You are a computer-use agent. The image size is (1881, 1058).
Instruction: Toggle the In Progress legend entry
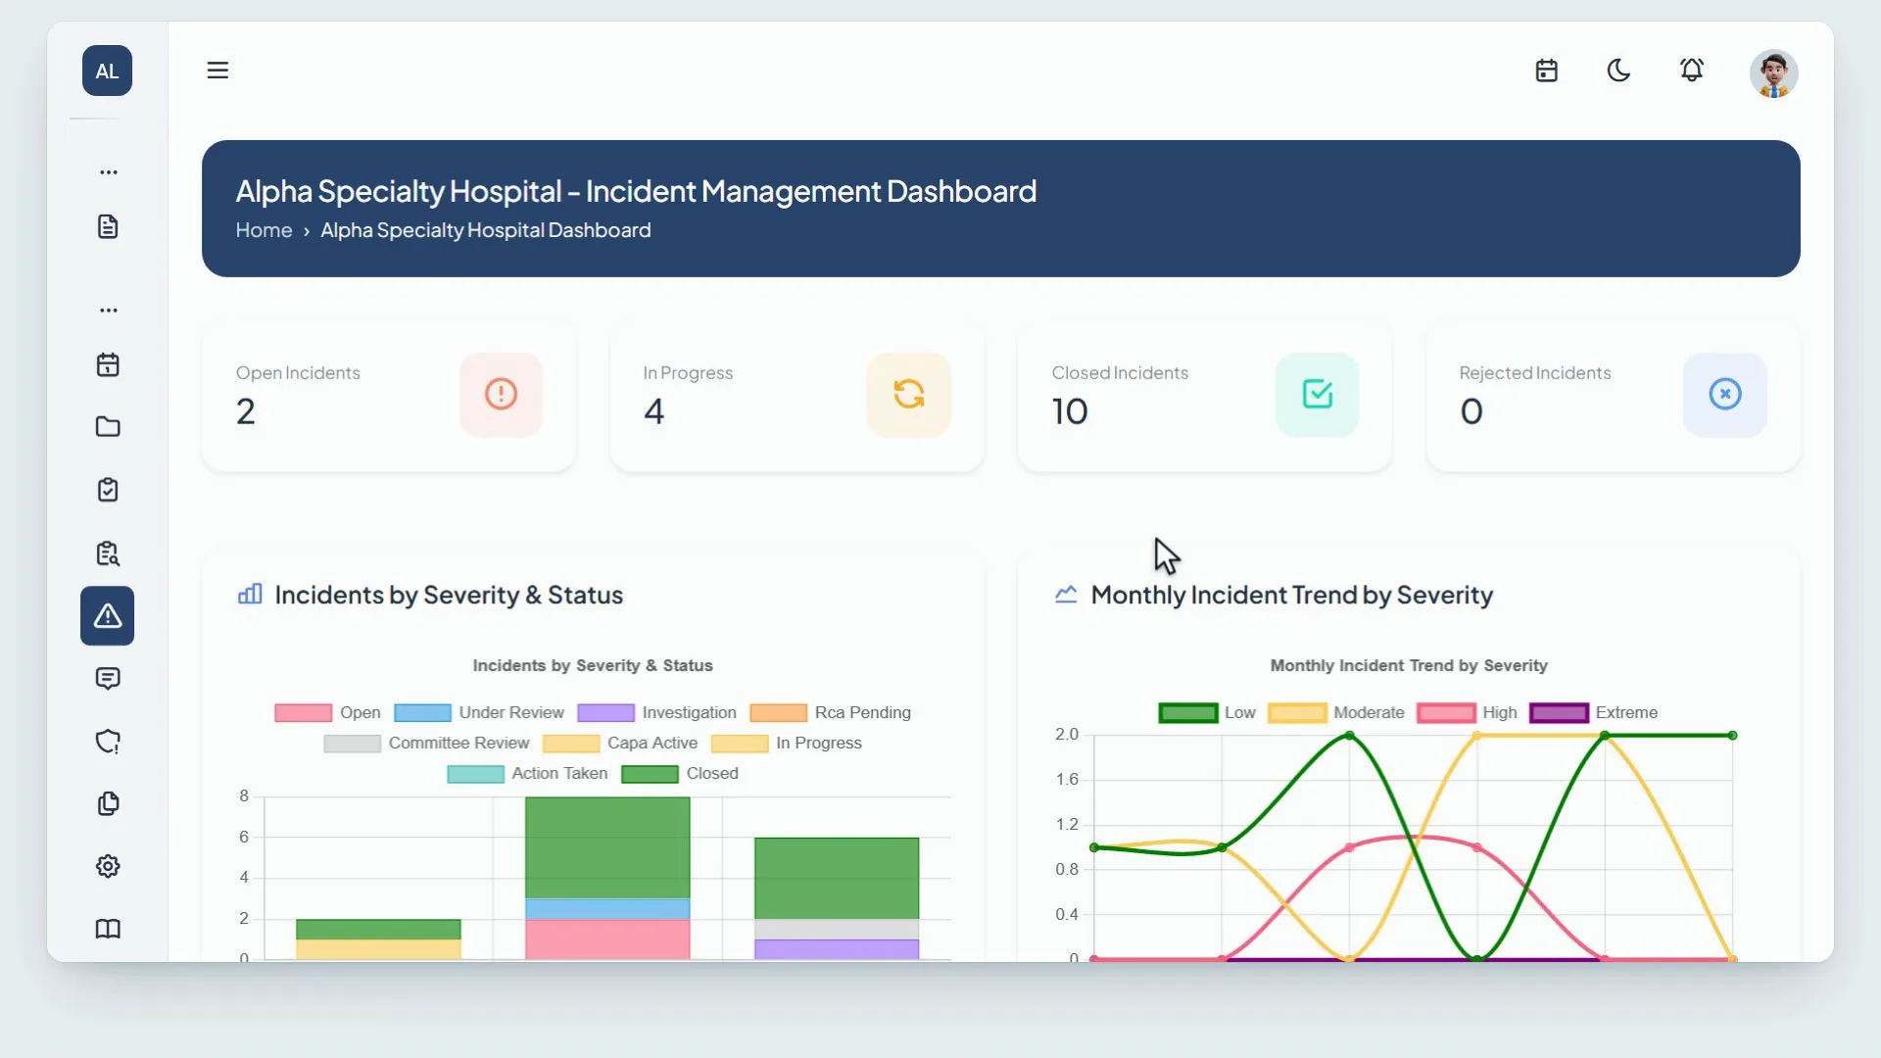787,744
